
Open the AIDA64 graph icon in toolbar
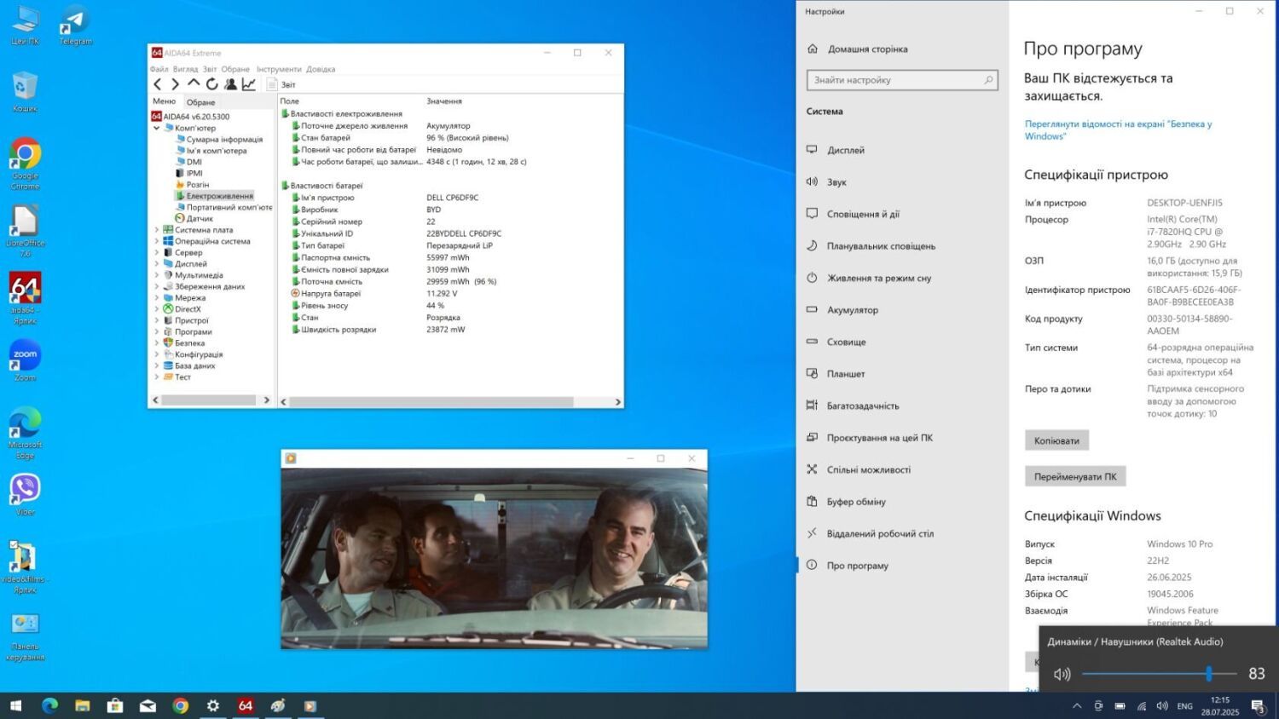(248, 84)
